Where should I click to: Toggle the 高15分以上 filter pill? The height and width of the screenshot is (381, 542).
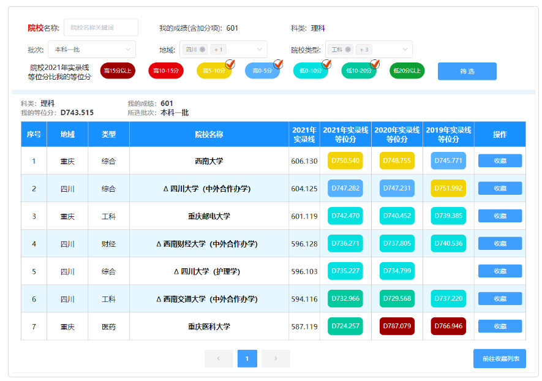[x=118, y=71]
